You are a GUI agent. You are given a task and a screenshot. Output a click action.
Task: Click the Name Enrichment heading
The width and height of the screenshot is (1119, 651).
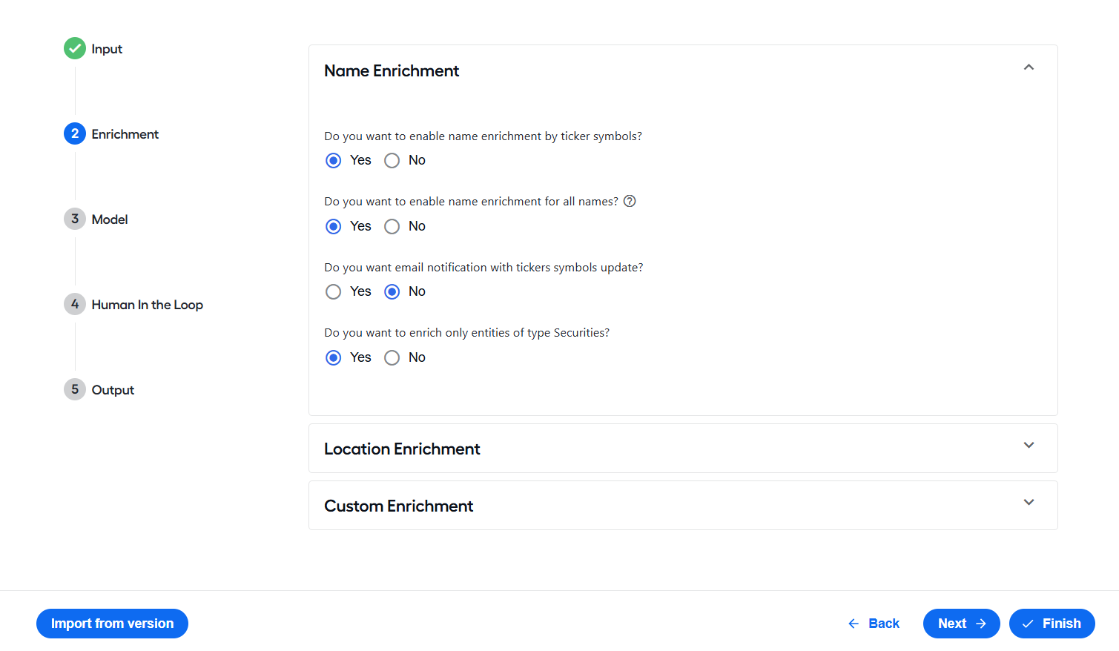tap(392, 70)
